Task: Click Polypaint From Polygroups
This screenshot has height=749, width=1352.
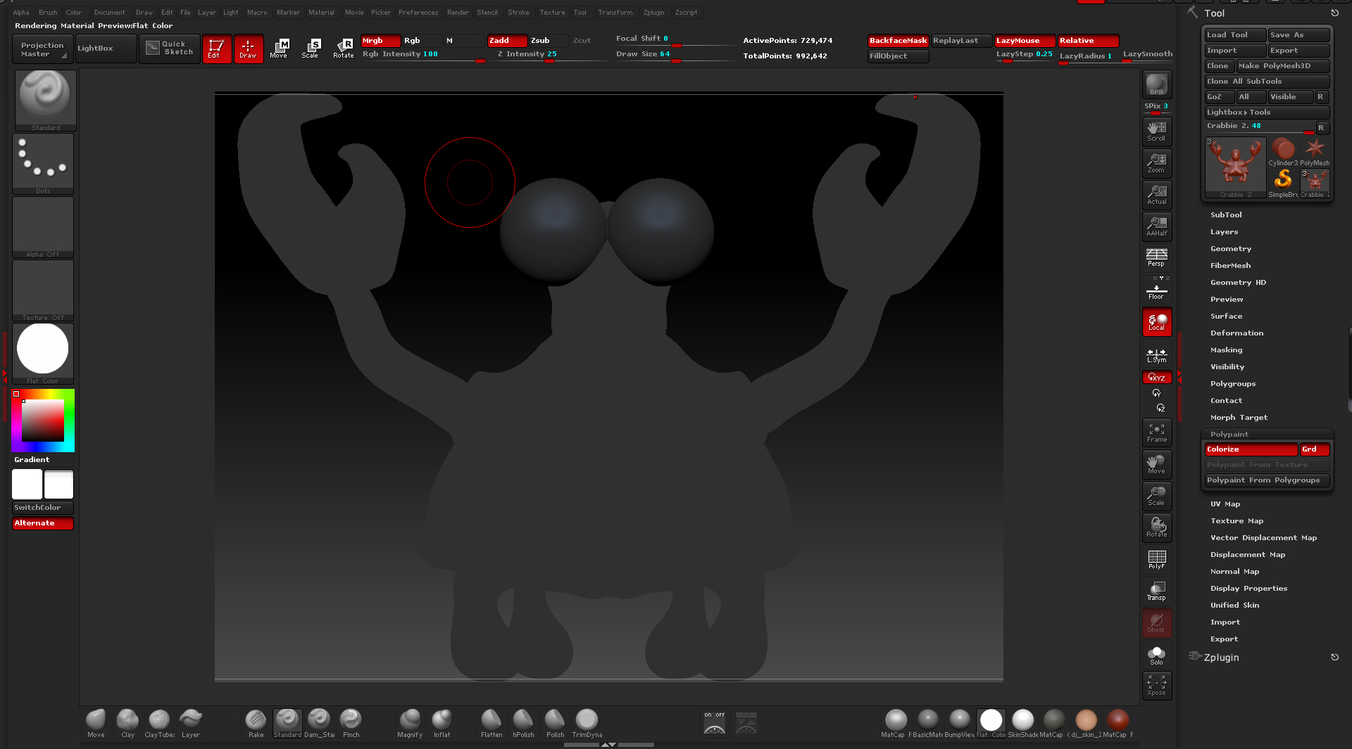Action: click(x=1267, y=480)
